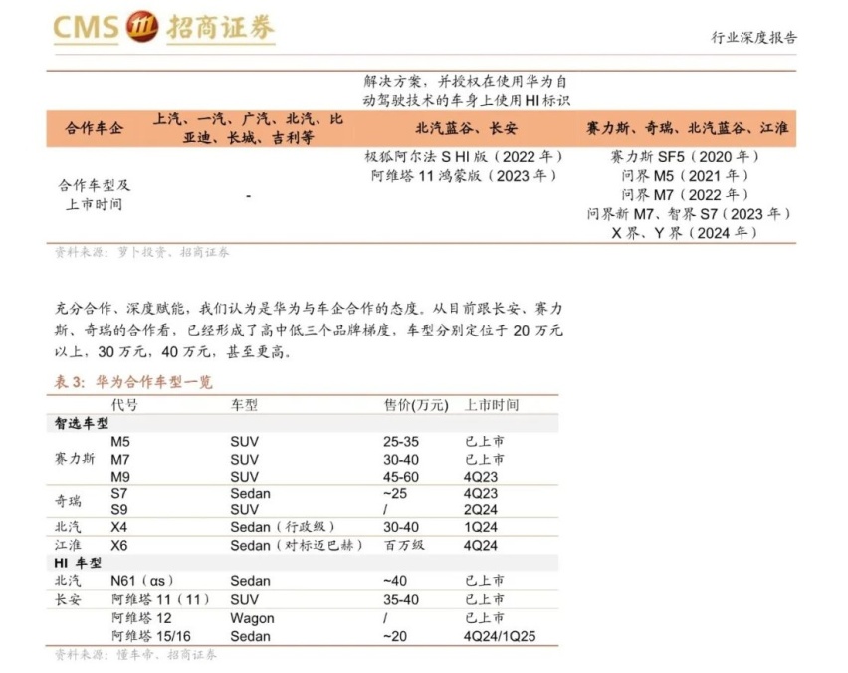Click 问界 M5（2021 年）
The width and height of the screenshot is (848, 673).
point(685,176)
